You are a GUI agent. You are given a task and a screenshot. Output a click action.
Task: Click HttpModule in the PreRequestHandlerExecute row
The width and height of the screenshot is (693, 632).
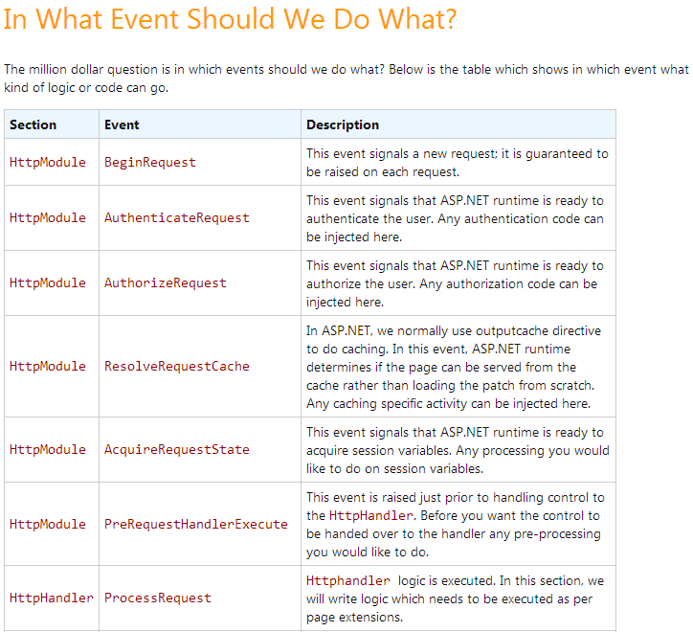[x=48, y=524]
